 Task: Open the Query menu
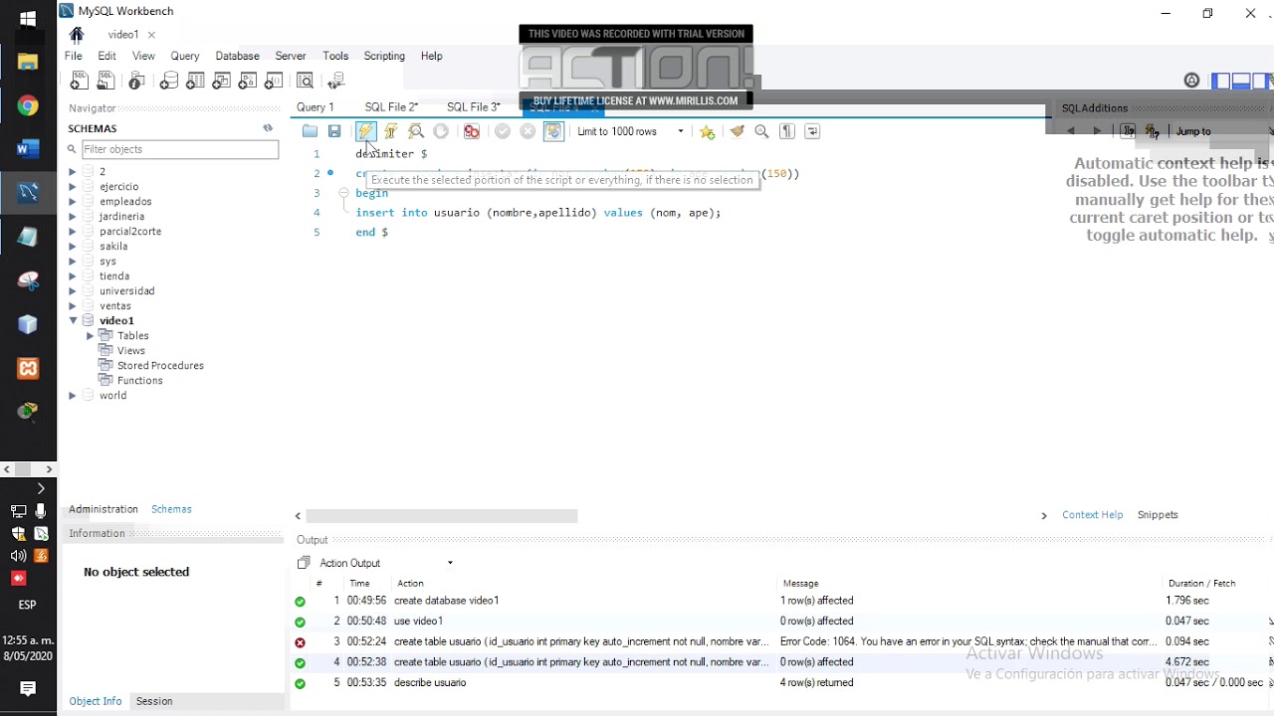[x=185, y=56]
